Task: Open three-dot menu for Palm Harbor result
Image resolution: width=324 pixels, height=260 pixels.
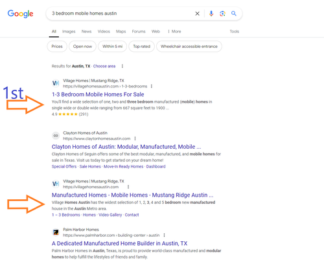Action: pyautogui.click(x=164, y=235)
